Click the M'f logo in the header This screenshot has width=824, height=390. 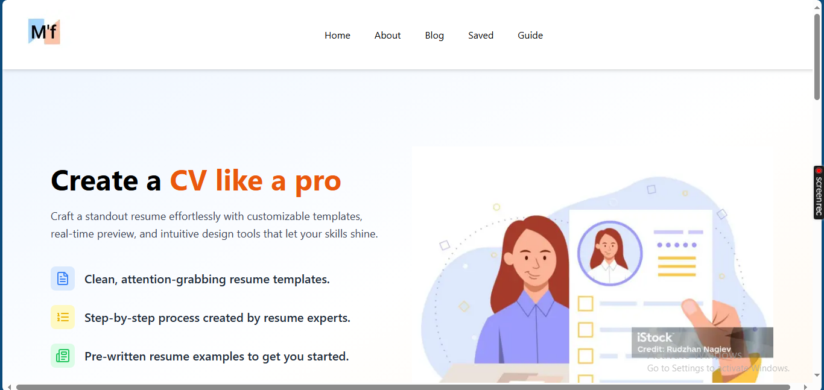pyautogui.click(x=44, y=31)
